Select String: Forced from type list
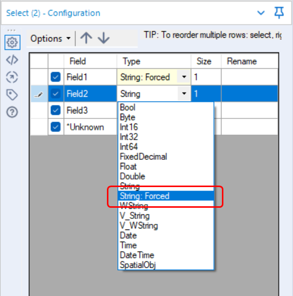The height and width of the screenshot is (296, 293). point(166,196)
